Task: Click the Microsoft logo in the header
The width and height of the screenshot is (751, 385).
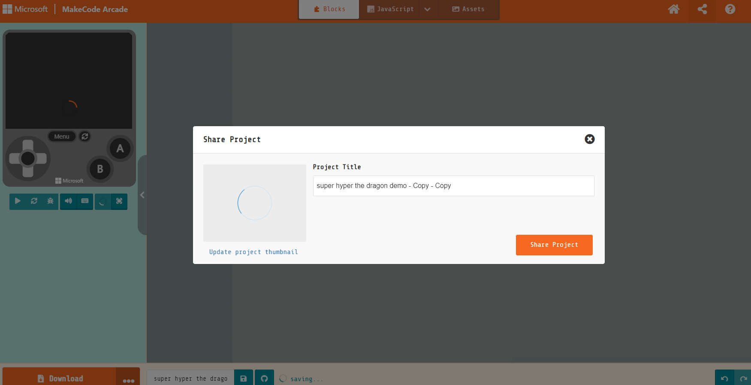Action: pyautogui.click(x=25, y=9)
